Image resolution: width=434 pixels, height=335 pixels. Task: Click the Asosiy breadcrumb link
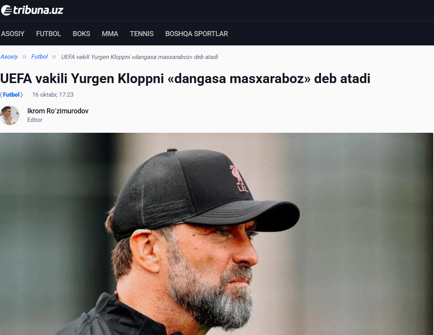tap(9, 57)
